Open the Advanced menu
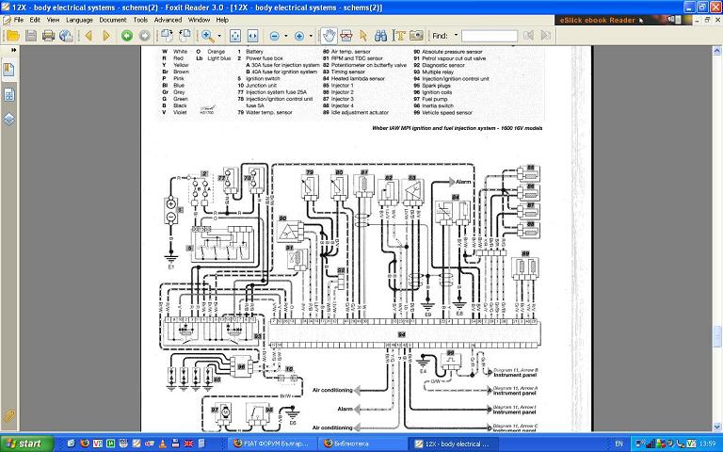This screenshot has width=723, height=452. 169,19
